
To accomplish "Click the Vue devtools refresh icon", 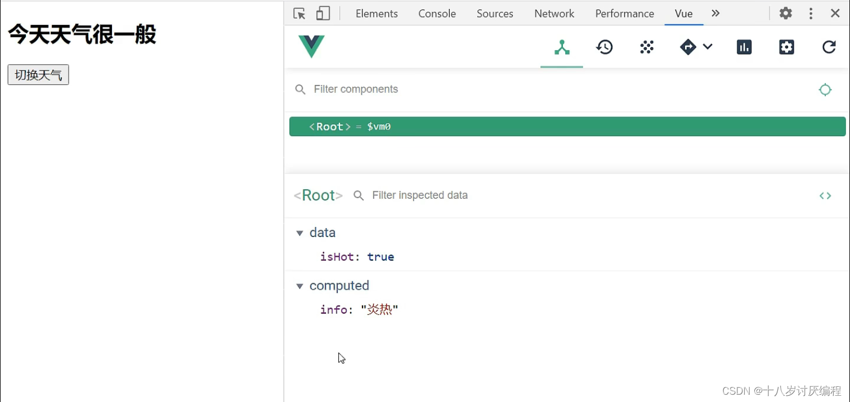I will click(x=829, y=47).
